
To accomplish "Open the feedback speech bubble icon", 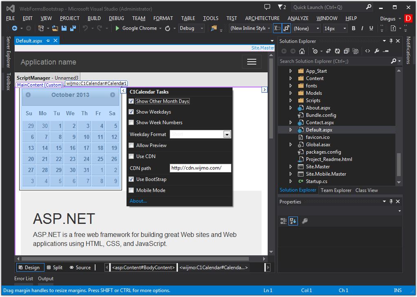I will click(x=267, y=7).
